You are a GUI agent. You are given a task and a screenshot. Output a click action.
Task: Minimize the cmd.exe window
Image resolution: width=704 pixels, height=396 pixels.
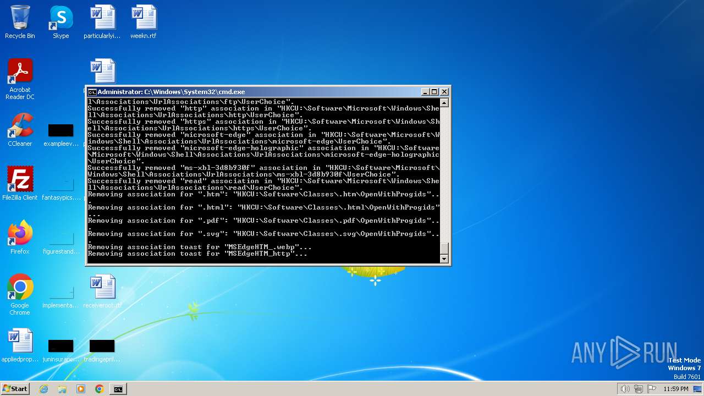425,92
